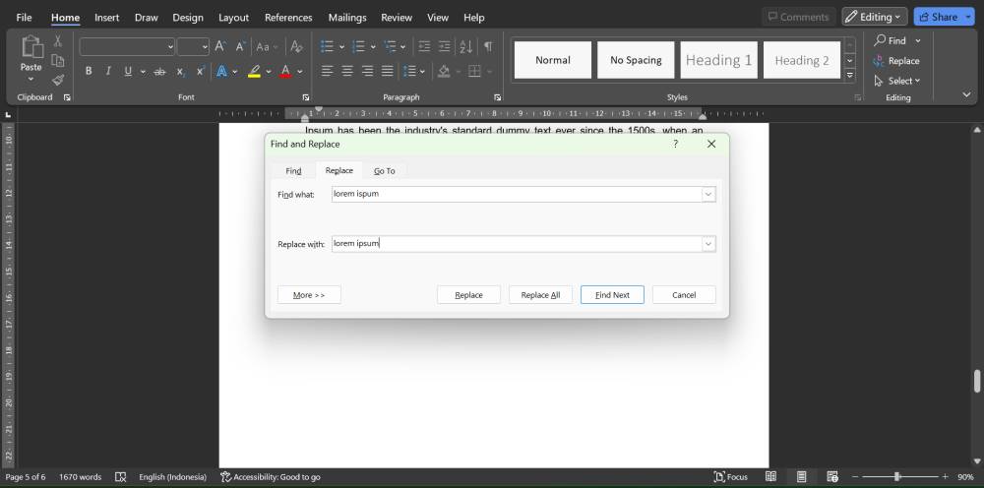Enable Focus mode in status bar

click(x=731, y=477)
